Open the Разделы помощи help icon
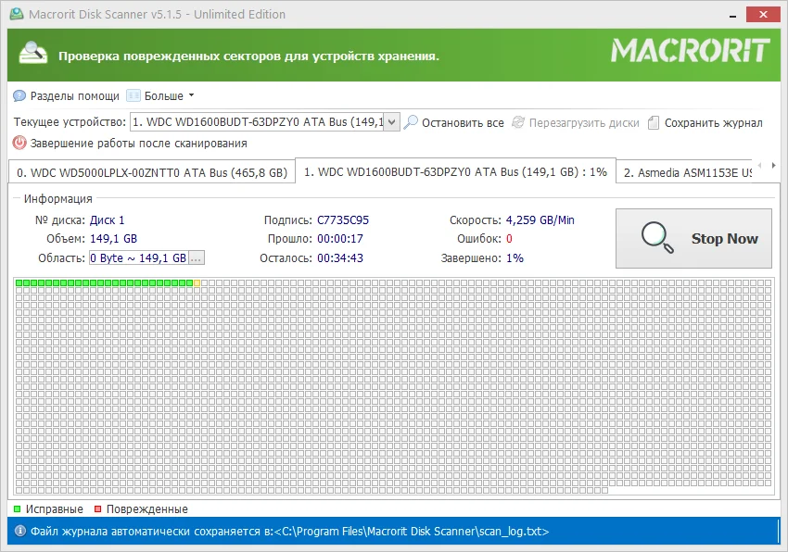 19,96
